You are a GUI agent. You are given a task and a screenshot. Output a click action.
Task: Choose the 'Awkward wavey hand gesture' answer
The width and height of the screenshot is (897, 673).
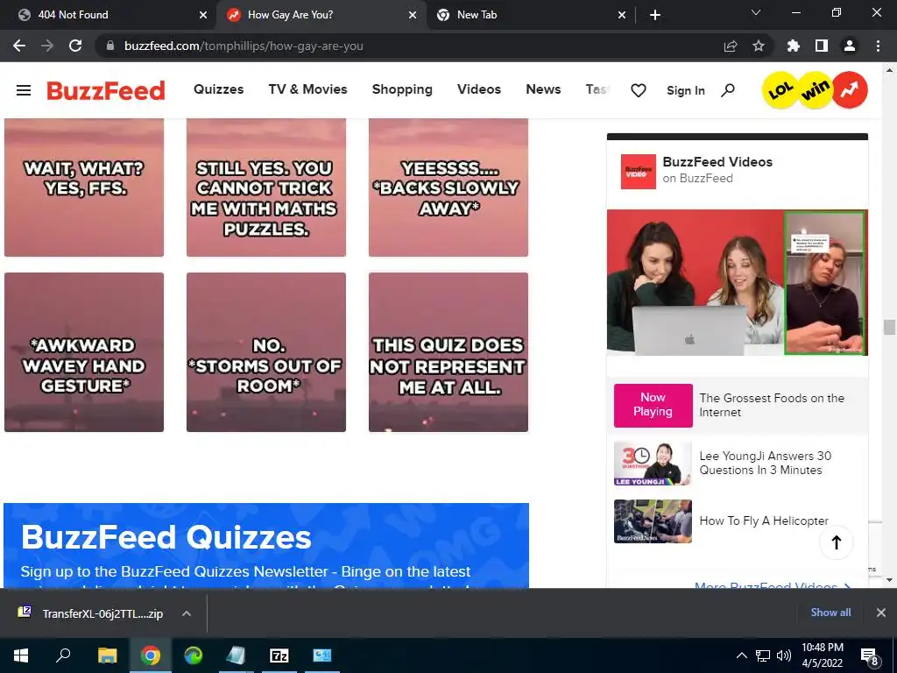pos(84,352)
